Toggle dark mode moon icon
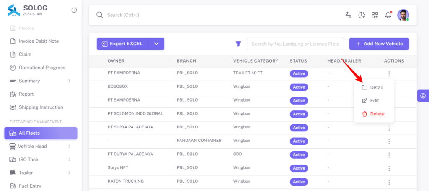Image resolution: width=429 pixels, height=191 pixels. coord(362,15)
